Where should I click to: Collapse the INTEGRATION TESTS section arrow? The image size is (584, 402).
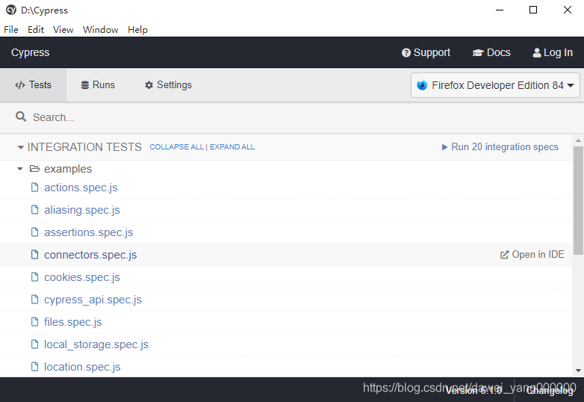21,147
